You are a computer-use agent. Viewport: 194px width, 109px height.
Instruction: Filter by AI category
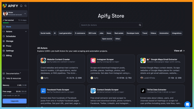pos(55,33)
